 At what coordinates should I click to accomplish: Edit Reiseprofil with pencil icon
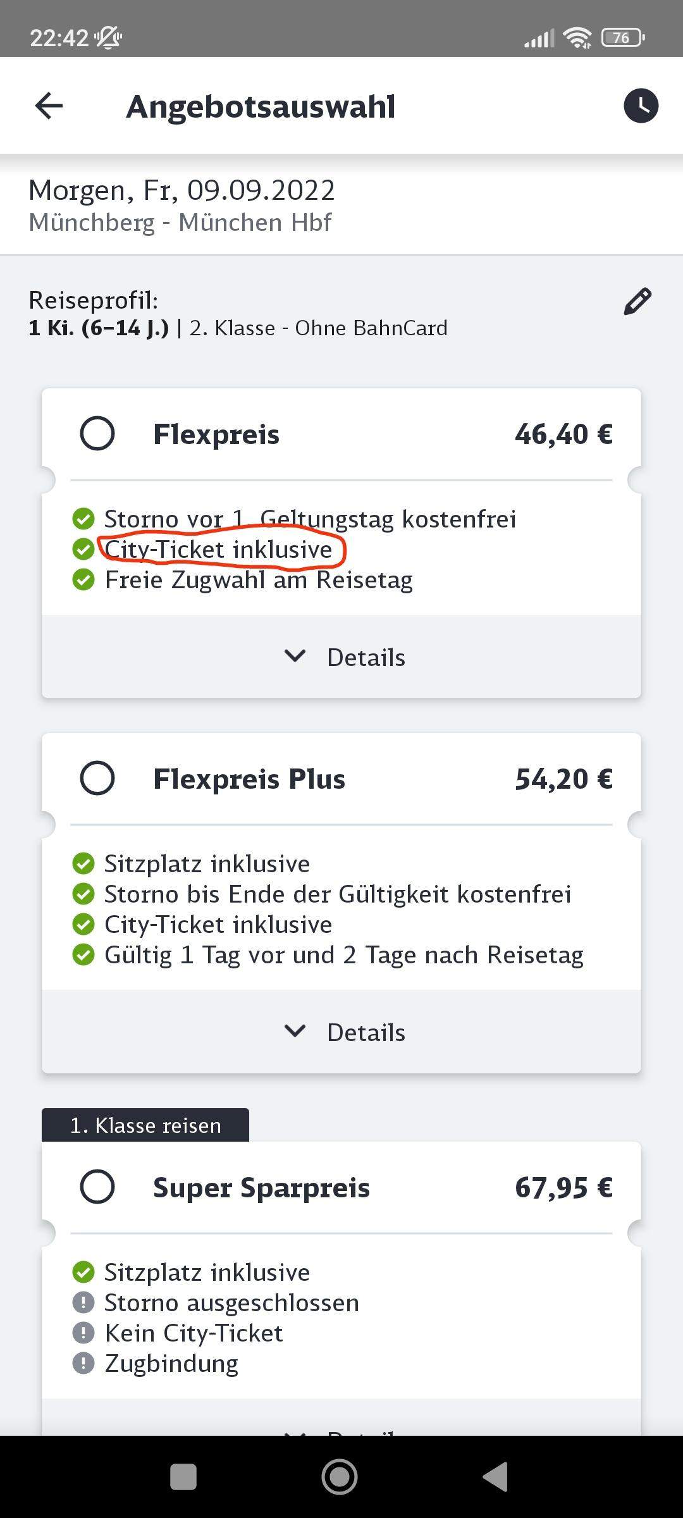(x=637, y=302)
